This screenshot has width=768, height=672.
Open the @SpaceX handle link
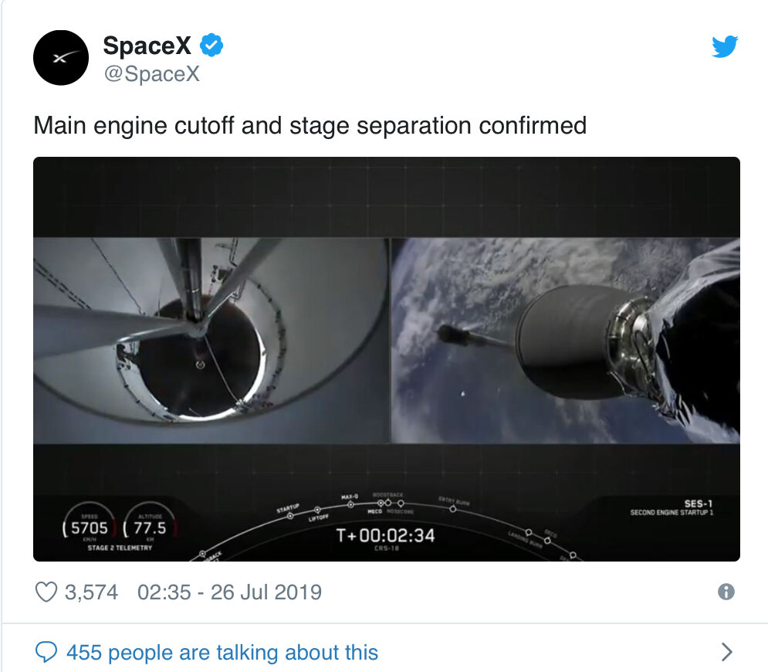[151, 73]
